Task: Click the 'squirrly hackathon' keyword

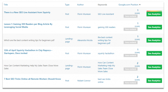Action: coord(106,53)
